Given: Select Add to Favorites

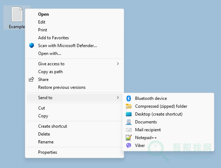Looking at the screenshot, I should [53, 38].
